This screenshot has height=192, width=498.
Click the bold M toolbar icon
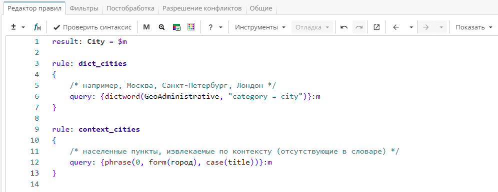tap(146, 27)
